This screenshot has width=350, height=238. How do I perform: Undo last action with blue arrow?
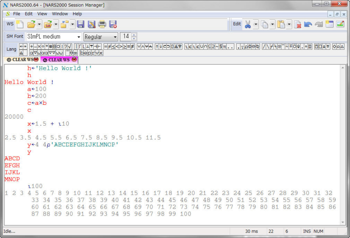tap(308, 24)
